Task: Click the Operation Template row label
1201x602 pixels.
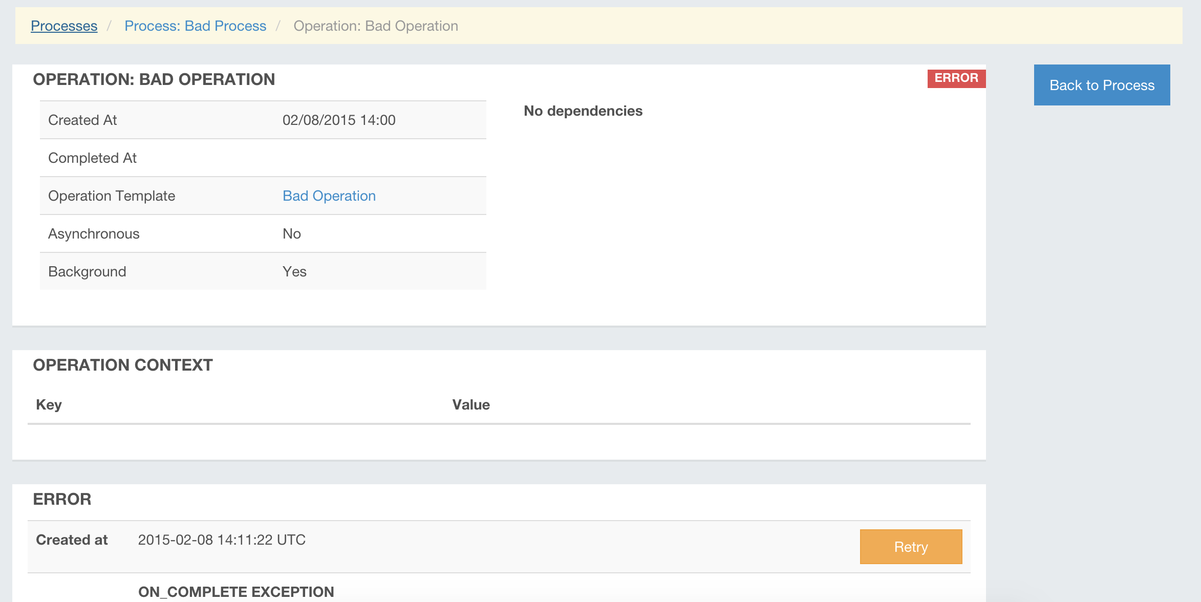Action: click(111, 196)
